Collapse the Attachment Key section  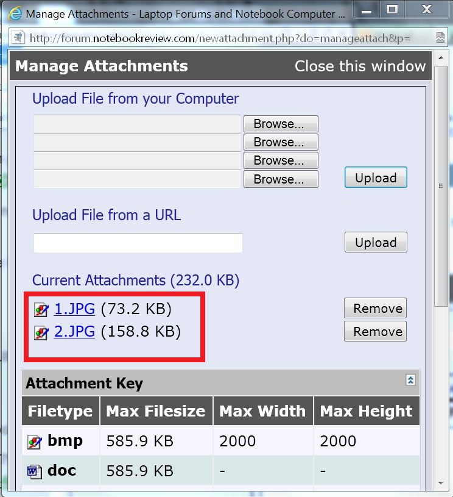pyautogui.click(x=410, y=380)
